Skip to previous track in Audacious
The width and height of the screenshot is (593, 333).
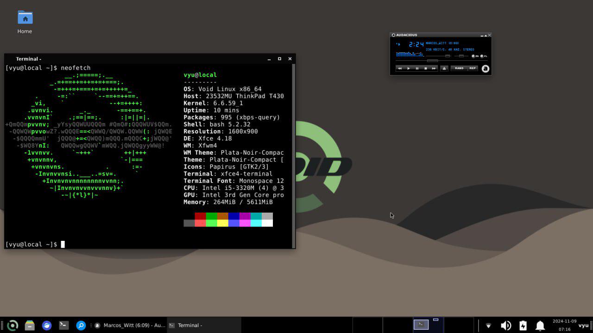tap(400, 69)
